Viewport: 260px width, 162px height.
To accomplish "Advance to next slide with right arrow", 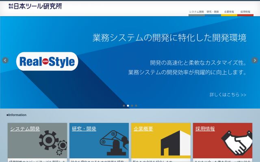I will click(x=255, y=60).
